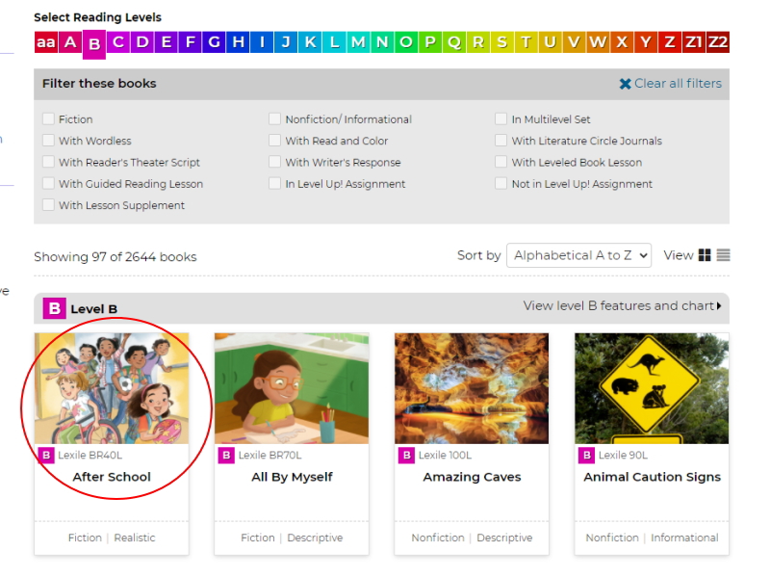The width and height of the screenshot is (770, 577).
Task: Check Not in Level Up! Assignment filter
Action: pos(500,183)
